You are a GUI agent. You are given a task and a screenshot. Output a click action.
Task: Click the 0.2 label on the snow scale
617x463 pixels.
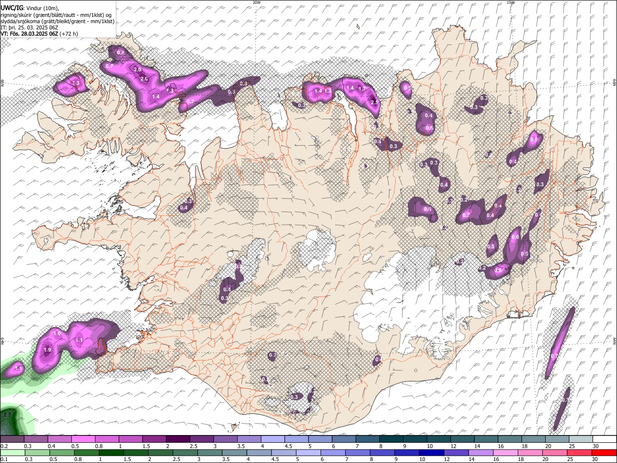point(4,447)
